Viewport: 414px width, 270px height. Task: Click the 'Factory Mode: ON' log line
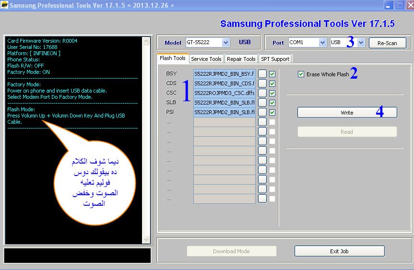pyautogui.click(x=28, y=72)
